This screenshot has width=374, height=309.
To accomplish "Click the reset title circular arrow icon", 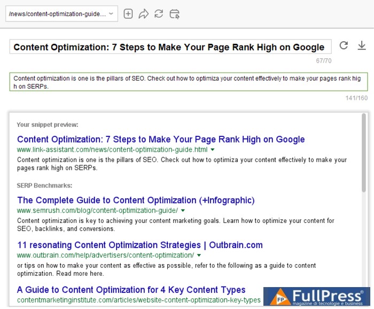I will click(344, 45).
